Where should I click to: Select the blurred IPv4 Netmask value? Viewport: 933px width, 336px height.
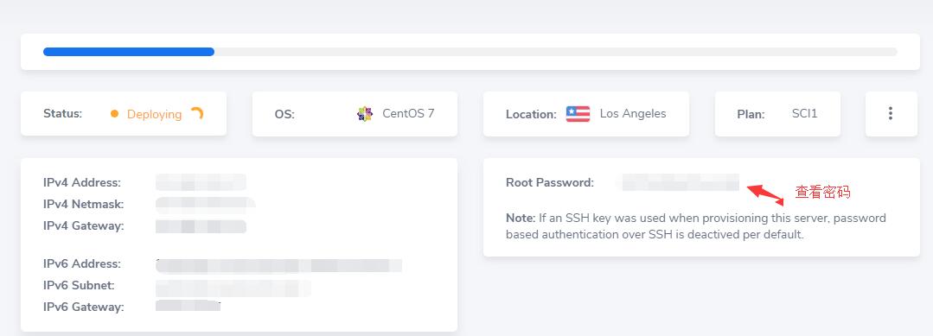206,205
